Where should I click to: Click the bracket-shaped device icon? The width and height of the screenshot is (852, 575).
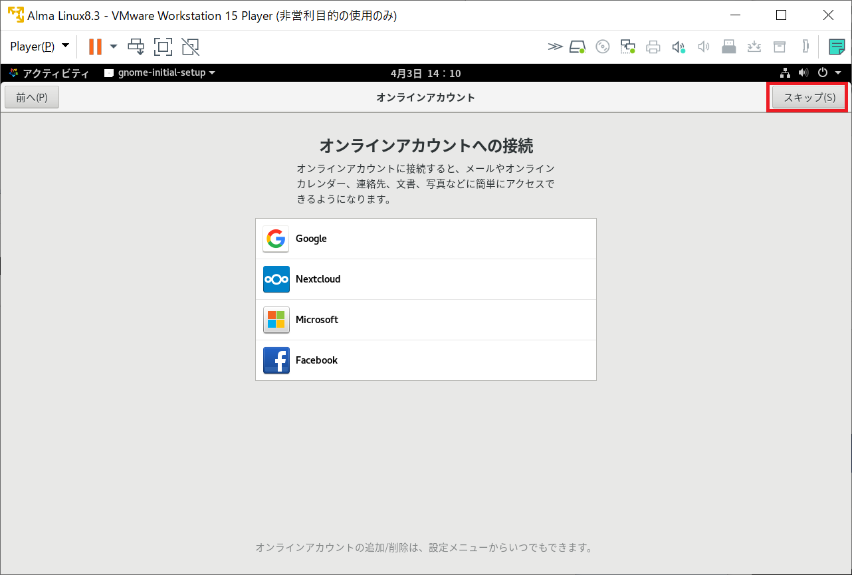coord(805,47)
